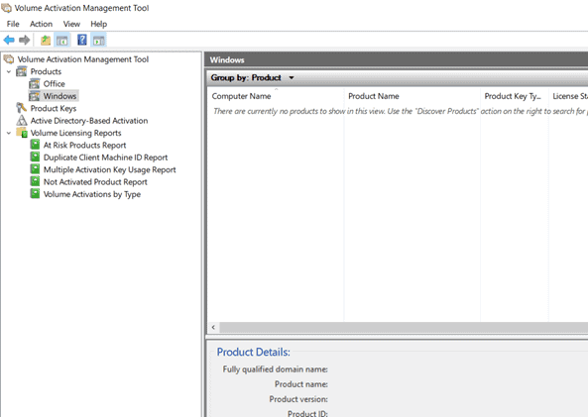Click the Not Activated Product Report icon
Viewport: 588px width, 417px height.
pos(35,181)
